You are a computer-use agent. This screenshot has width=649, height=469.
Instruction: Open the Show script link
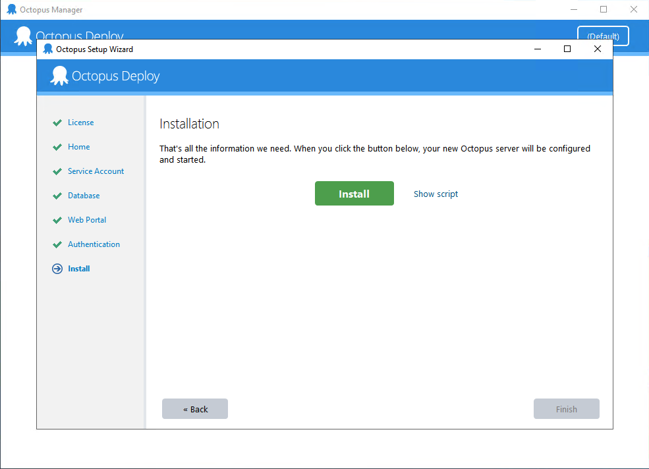pos(436,194)
